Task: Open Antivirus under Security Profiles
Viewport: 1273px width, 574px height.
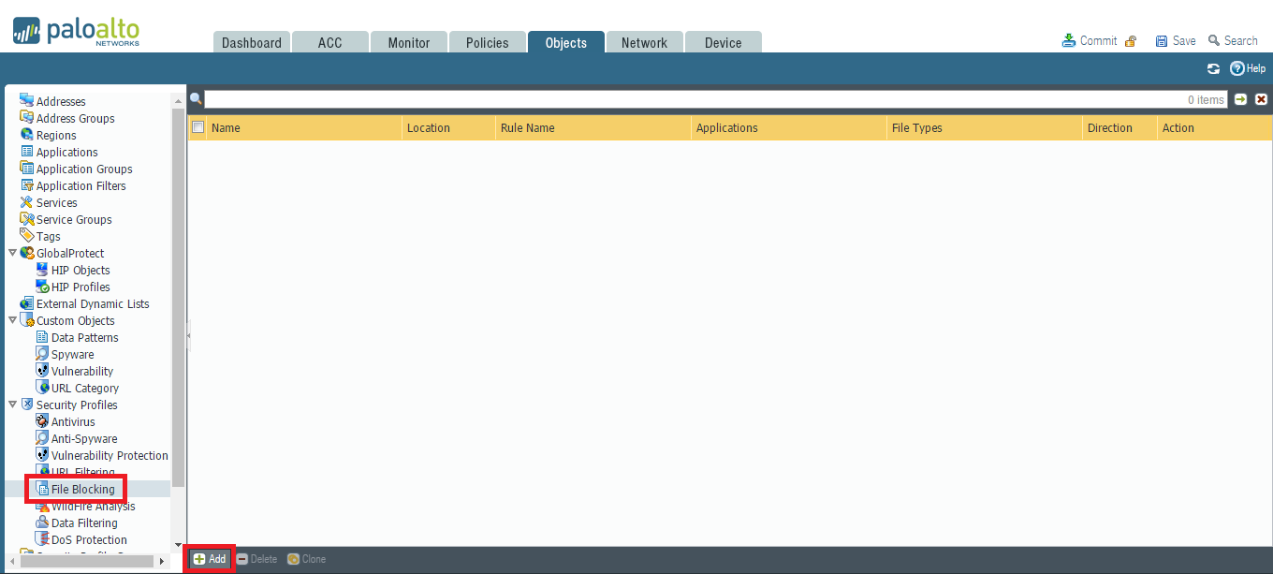Action: (x=73, y=421)
